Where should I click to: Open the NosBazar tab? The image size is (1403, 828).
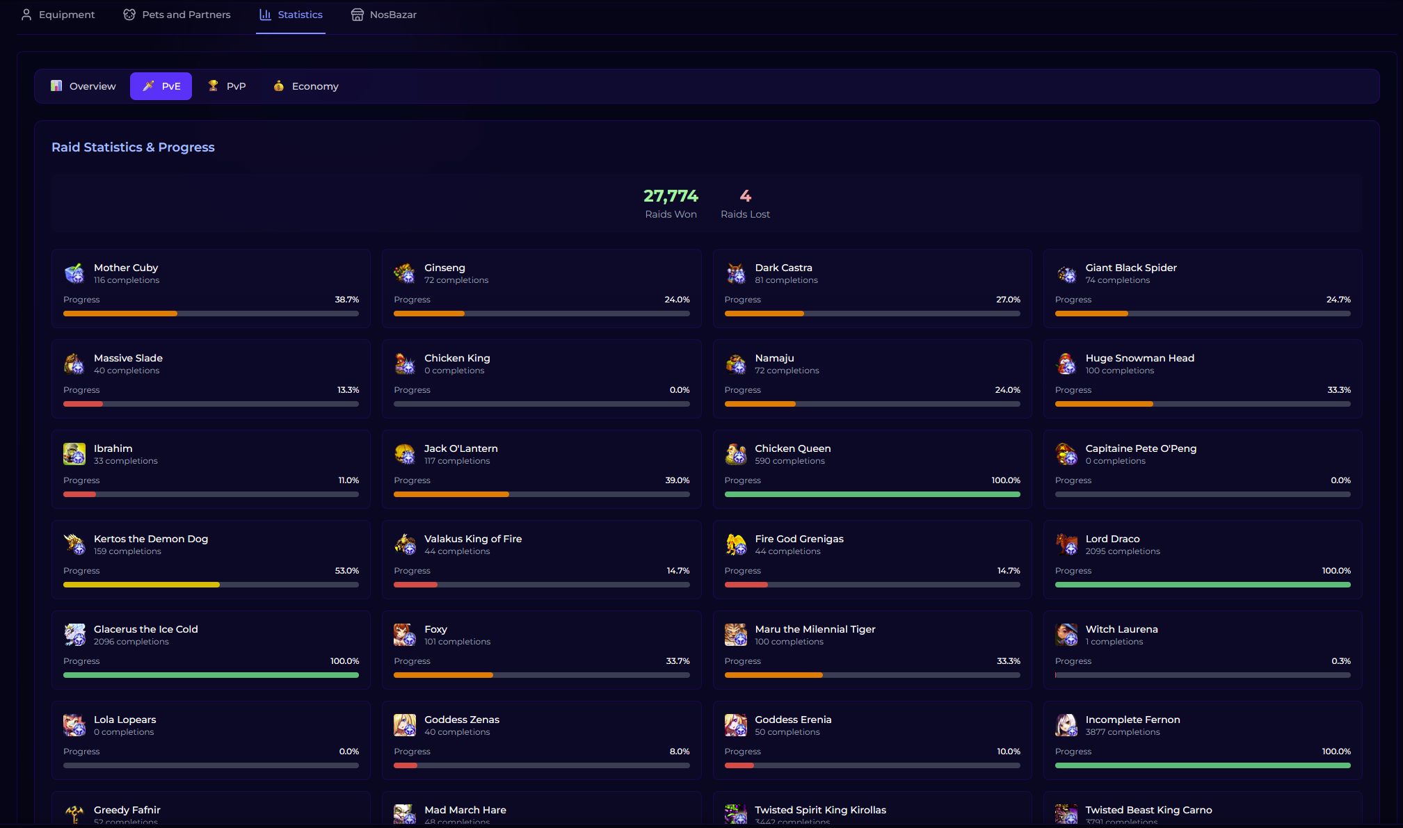pos(383,15)
